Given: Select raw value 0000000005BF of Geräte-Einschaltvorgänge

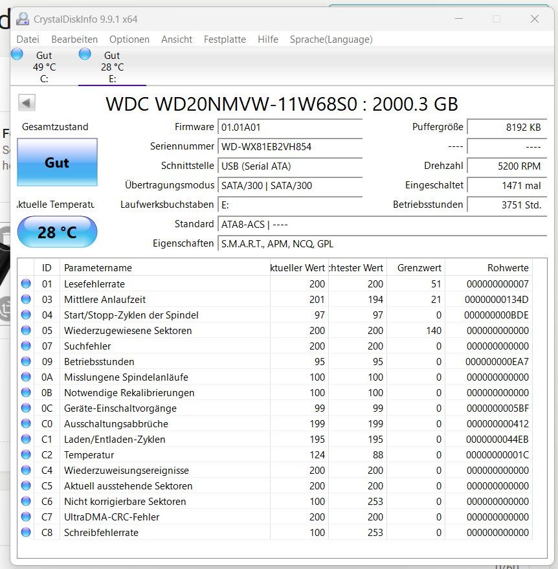Looking at the screenshot, I should (497, 408).
